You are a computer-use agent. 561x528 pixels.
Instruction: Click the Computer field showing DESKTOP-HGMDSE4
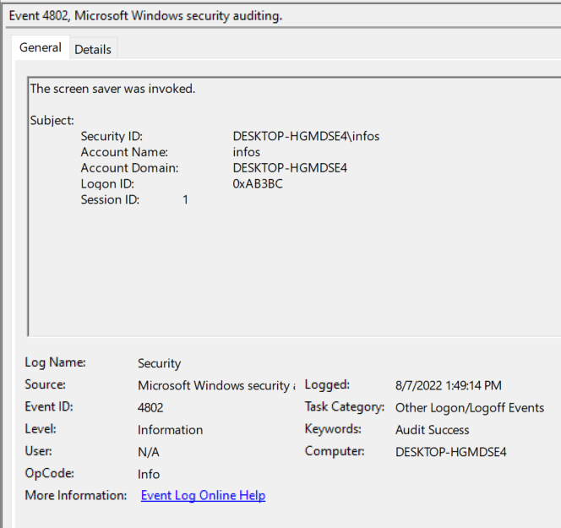click(450, 452)
